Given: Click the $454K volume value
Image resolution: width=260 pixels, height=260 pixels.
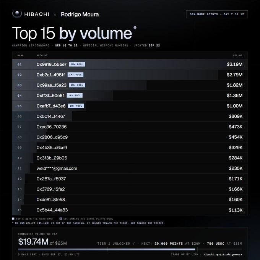Looking at the screenshot, I should [x=236, y=137].
